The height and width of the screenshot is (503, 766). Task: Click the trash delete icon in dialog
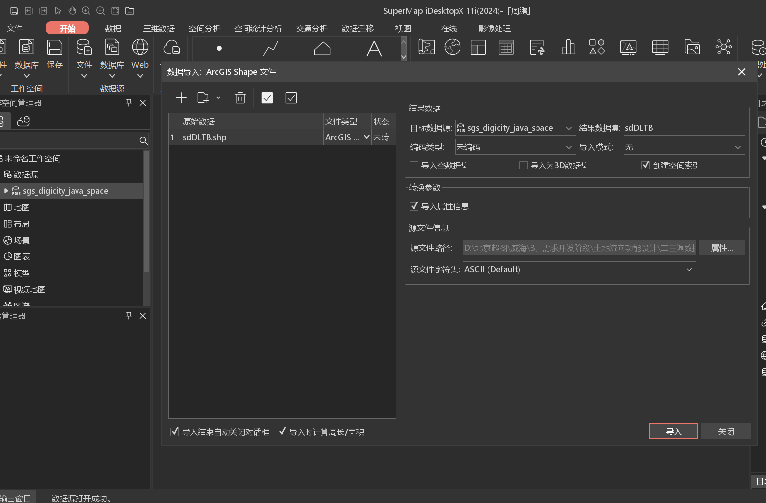(x=240, y=98)
